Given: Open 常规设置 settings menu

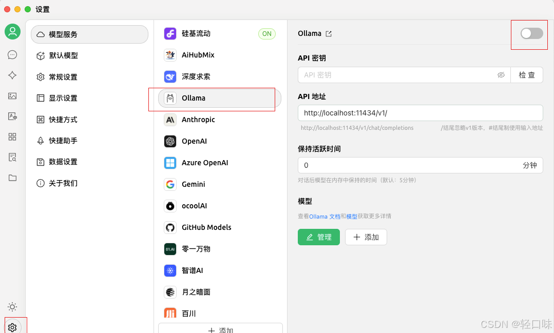Looking at the screenshot, I should point(90,77).
